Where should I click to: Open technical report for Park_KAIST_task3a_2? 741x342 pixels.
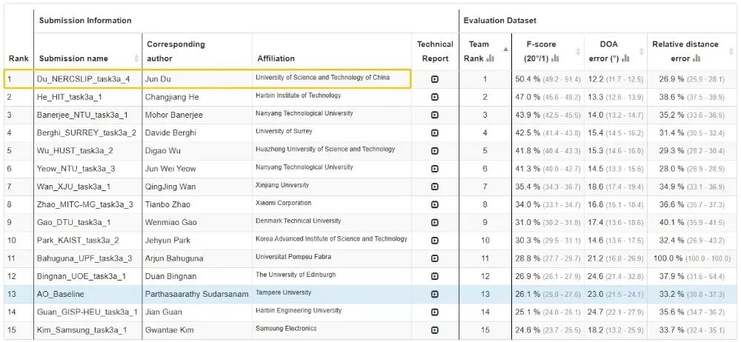[x=434, y=240]
